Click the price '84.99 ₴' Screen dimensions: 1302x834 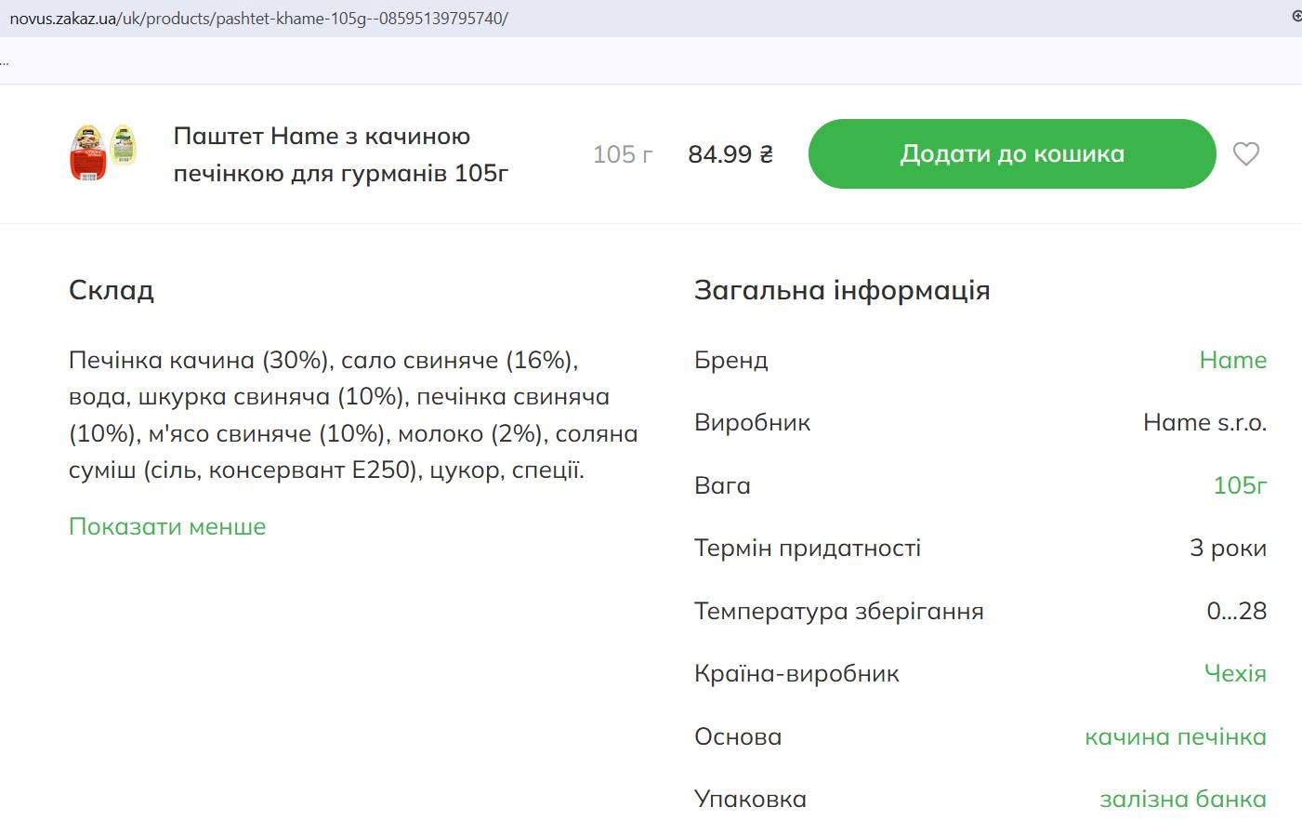pos(730,154)
